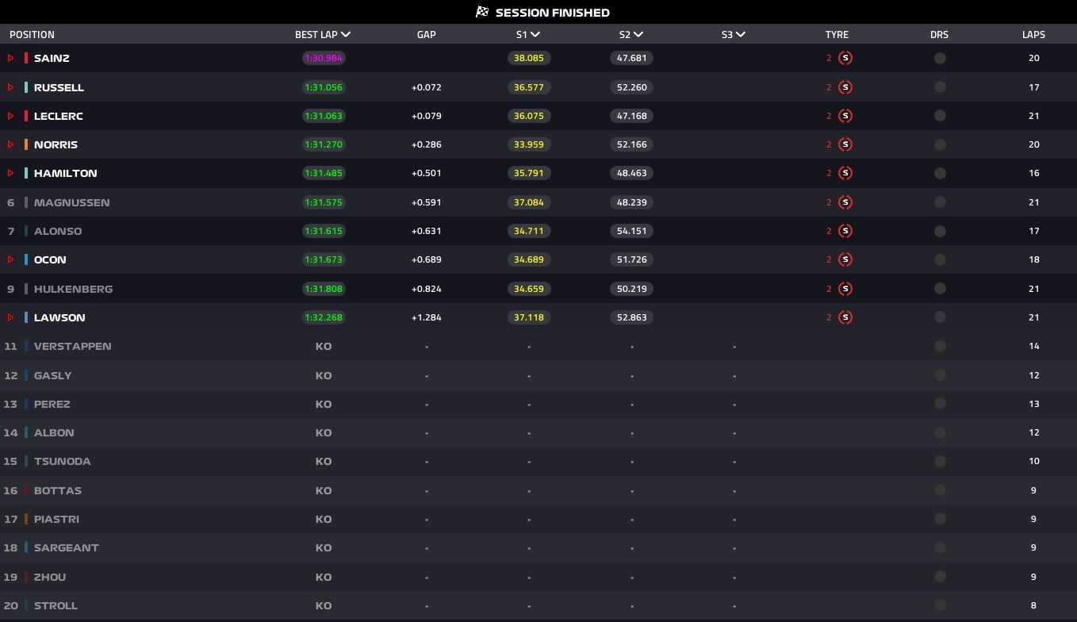Click the MAGNUSSEN driver name
Screen dimensions: 1077x622
point(72,202)
